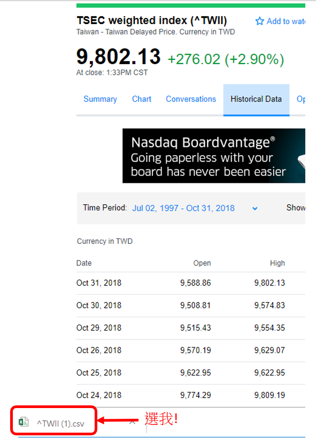Expand the download item chevron menu

pos(133,422)
